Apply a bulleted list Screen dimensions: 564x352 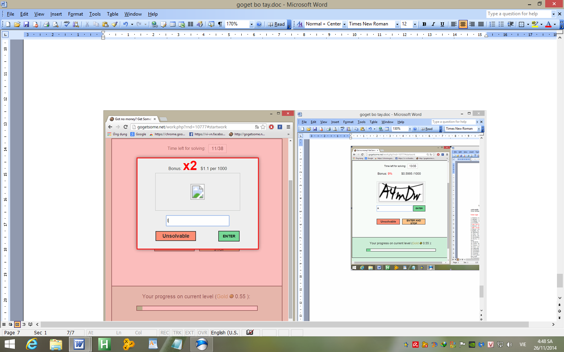[501, 24]
